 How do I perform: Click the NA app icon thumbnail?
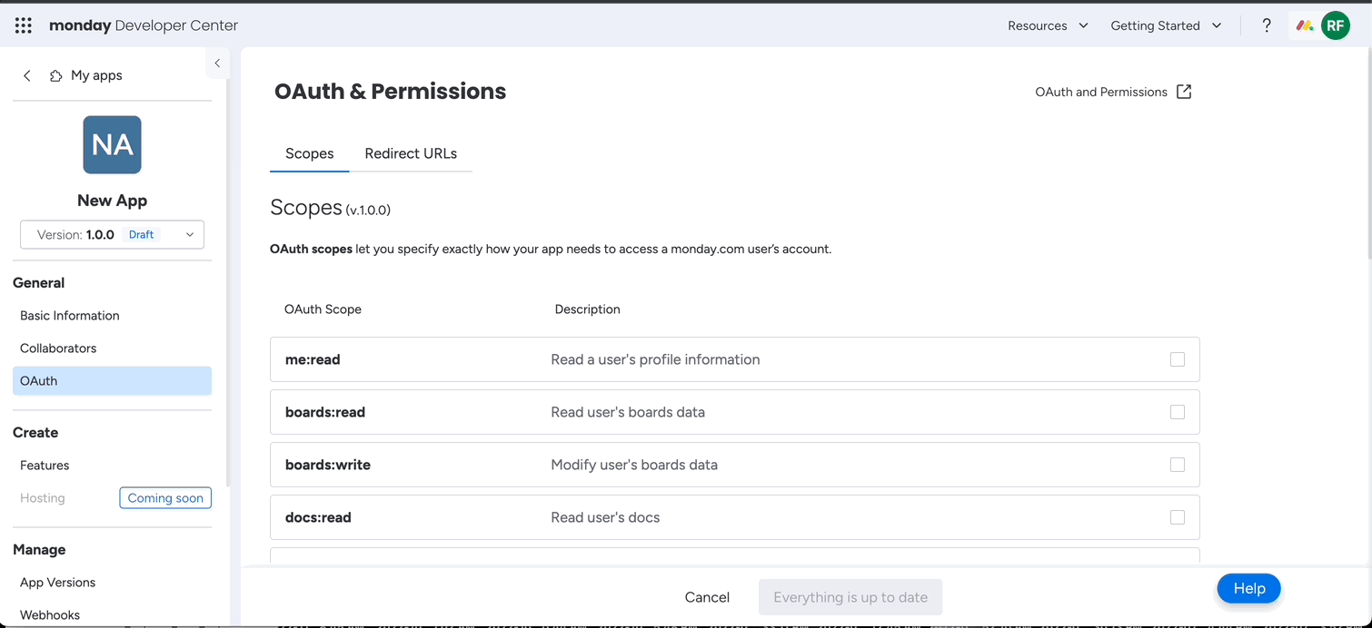point(112,144)
